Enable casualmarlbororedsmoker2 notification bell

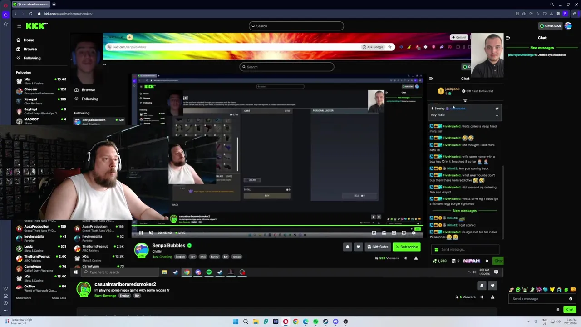(482, 286)
